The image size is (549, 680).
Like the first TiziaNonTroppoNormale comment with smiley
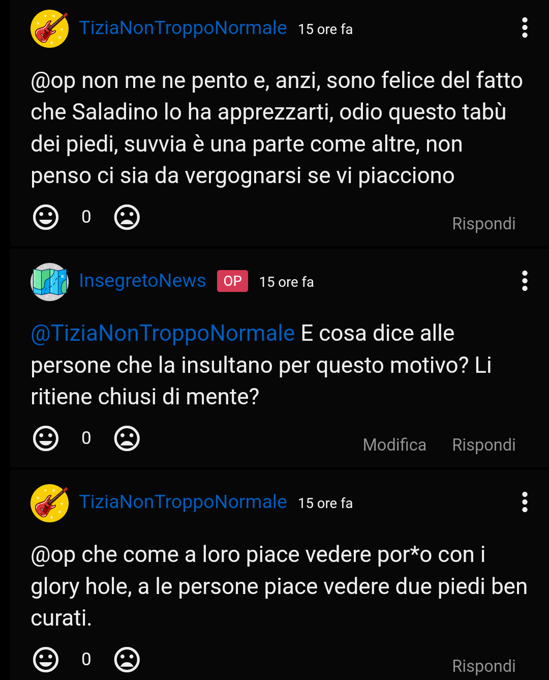pyautogui.click(x=46, y=217)
